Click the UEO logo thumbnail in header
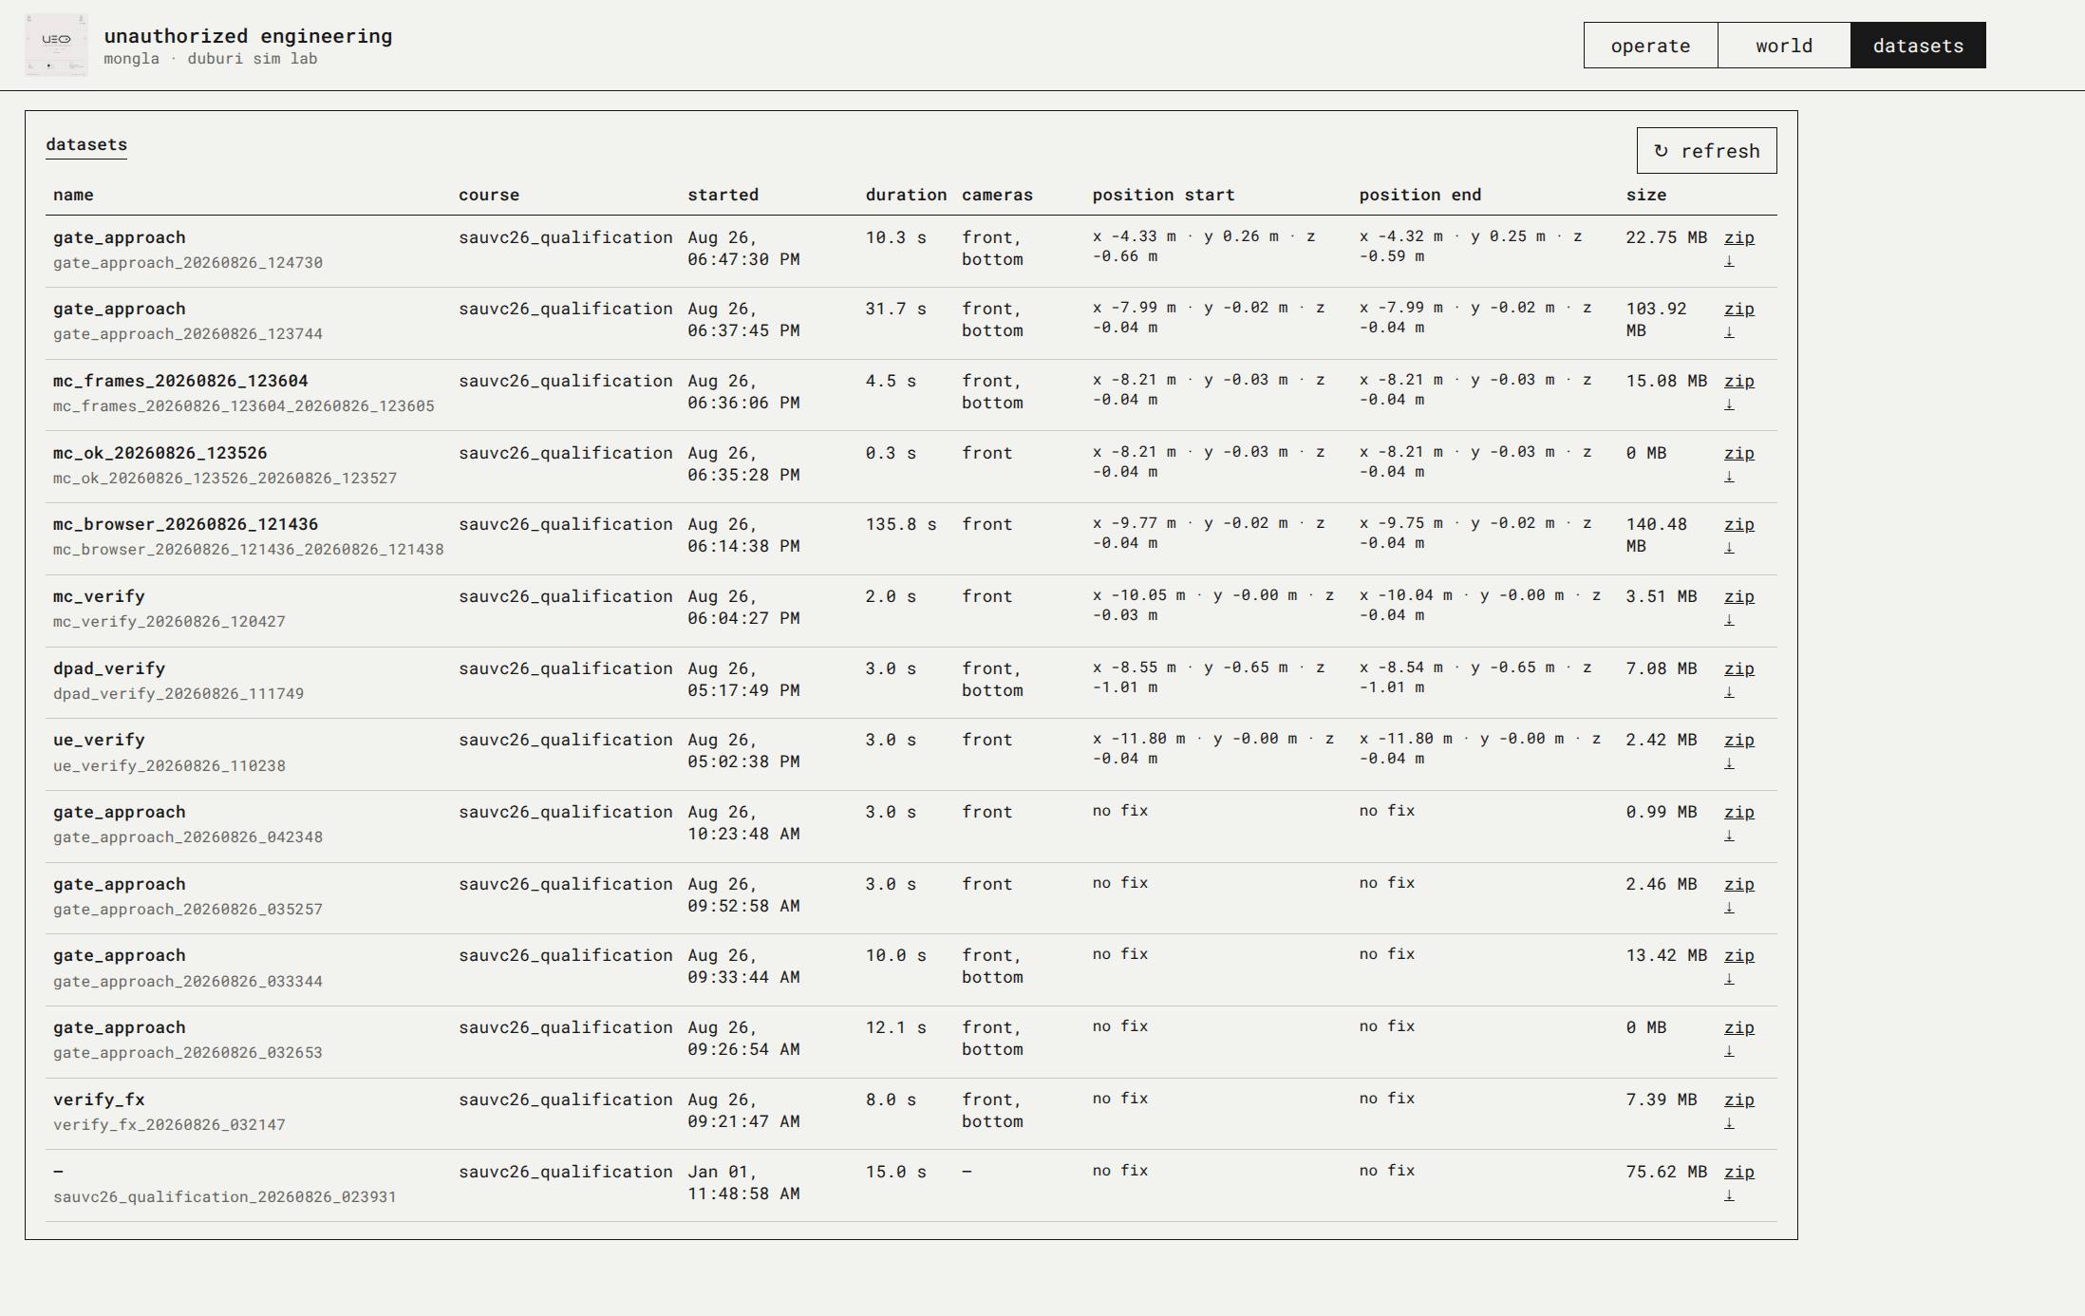This screenshot has width=2085, height=1316. (x=56, y=45)
